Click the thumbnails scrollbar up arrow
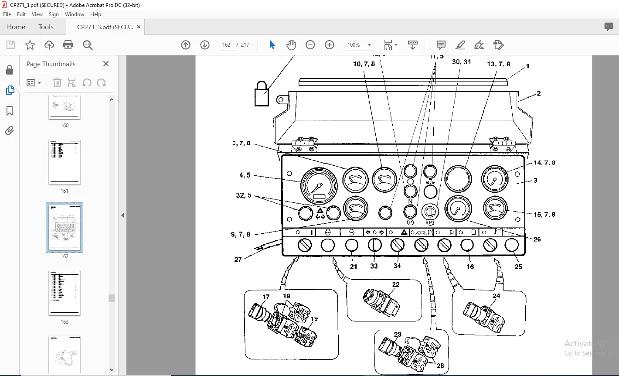Viewport: 619px width, 376px height. click(112, 99)
